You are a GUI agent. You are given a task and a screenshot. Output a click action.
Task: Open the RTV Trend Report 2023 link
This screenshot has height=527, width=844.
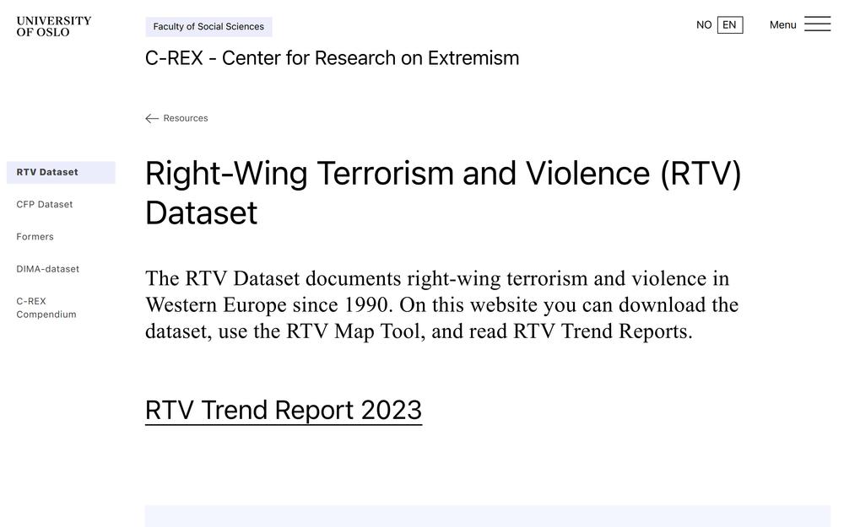coord(284,411)
